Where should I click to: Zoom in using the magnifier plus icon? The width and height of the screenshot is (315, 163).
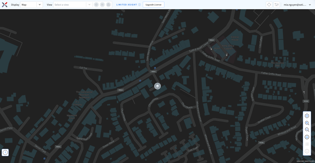[x=307, y=123]
